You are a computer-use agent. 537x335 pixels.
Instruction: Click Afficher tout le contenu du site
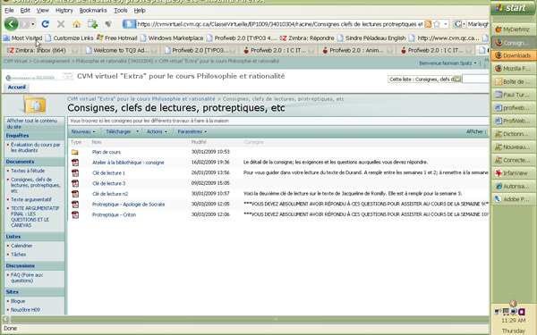tap(32, 123)
